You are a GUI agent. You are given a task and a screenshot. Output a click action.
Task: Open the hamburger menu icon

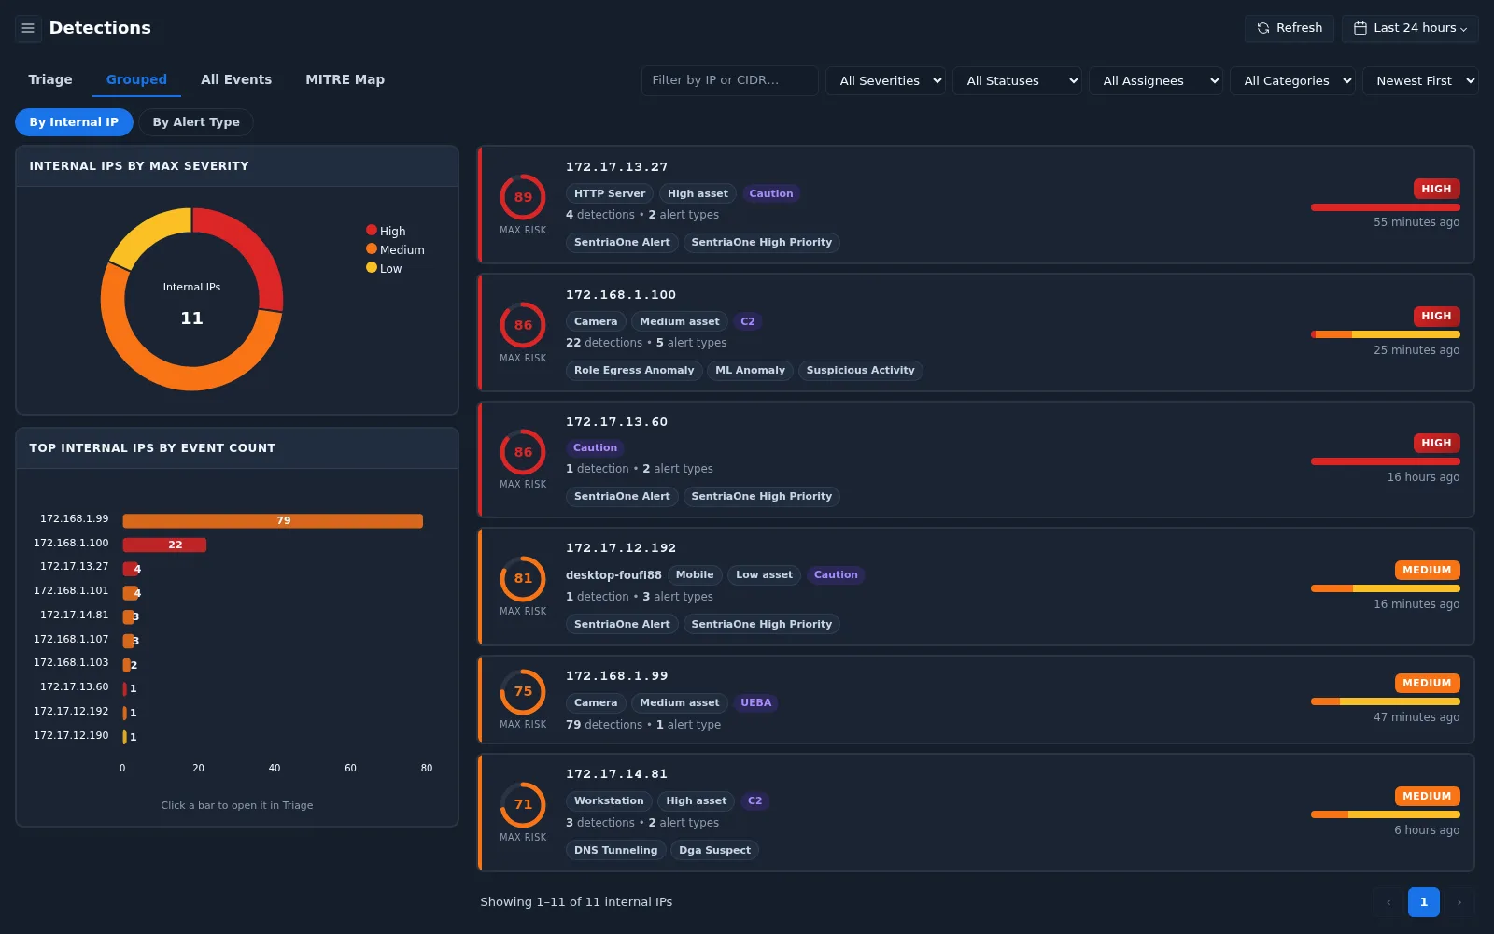28,28
